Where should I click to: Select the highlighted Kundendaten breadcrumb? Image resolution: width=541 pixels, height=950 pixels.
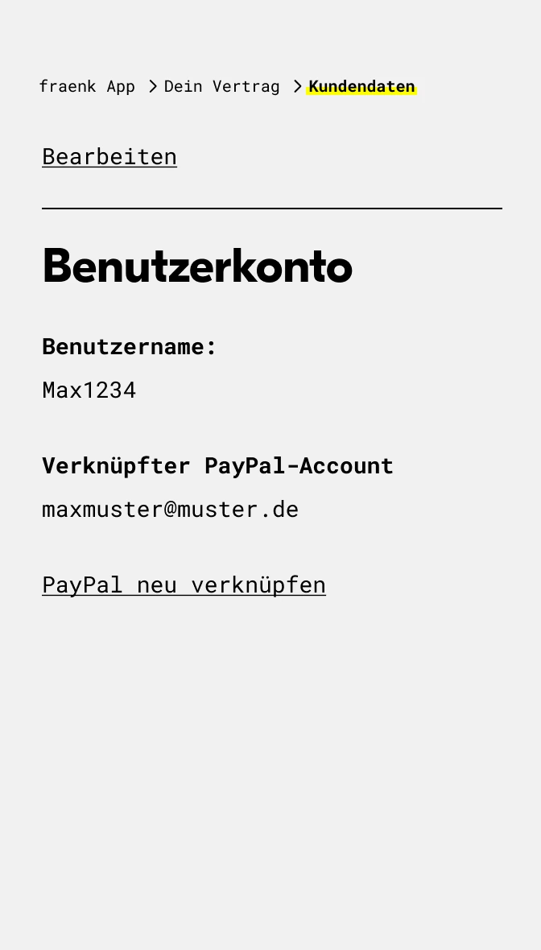361,87
